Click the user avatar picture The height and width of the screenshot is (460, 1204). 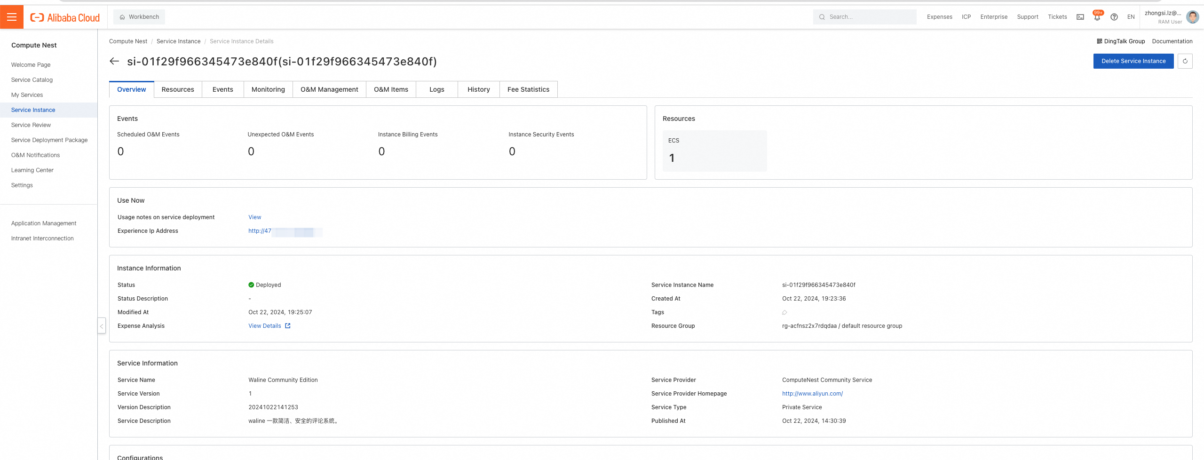click(1193, 17)
